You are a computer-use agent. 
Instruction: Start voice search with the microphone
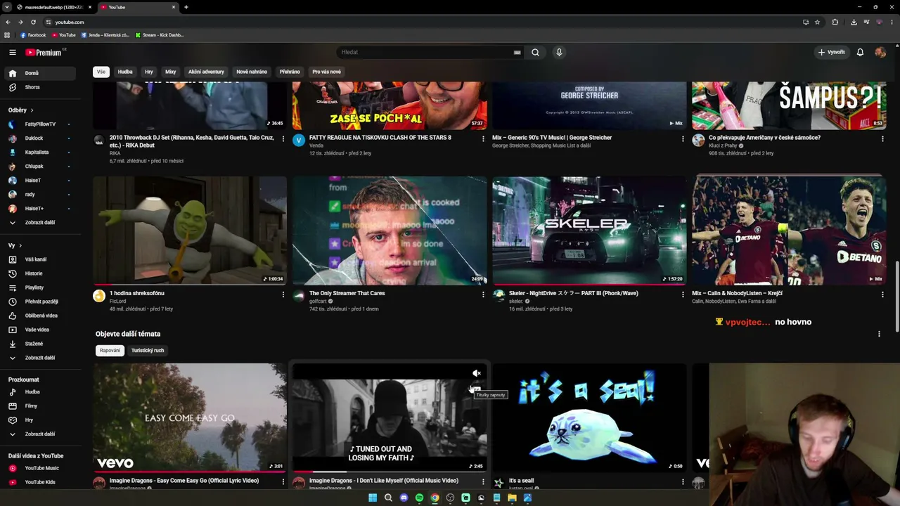[x=559, y=52]
